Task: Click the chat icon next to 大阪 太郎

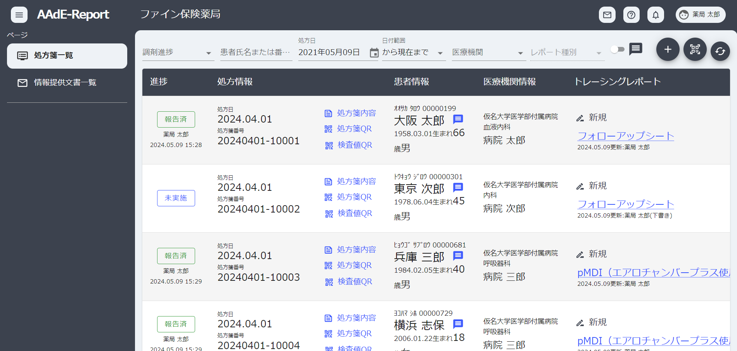Action: [458, 120]
